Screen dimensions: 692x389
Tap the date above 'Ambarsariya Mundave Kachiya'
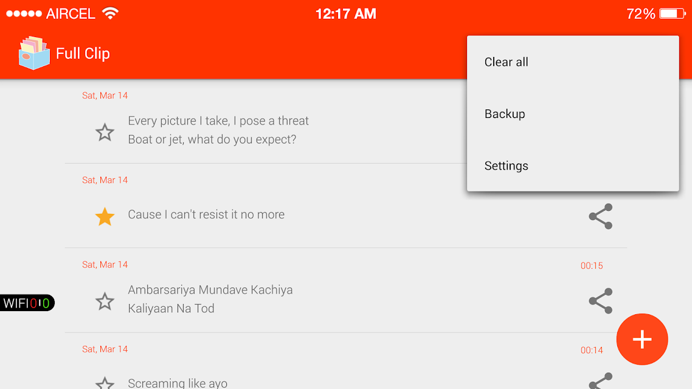(x=105, y=264)
